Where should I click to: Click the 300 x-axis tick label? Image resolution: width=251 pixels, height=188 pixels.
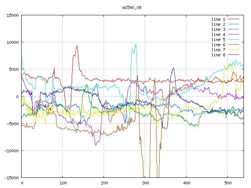pos(145,183)
